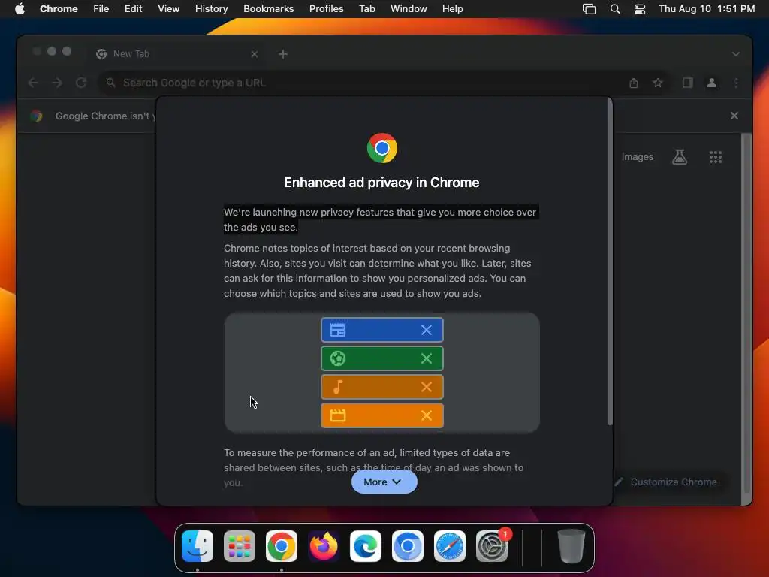Click the share page icon
The width and height of the screenshot is (769, 577).
[634, 83]
